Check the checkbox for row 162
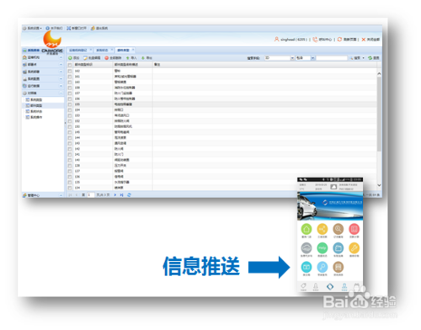This screenshot has height=330, width=421. [70, 71]
